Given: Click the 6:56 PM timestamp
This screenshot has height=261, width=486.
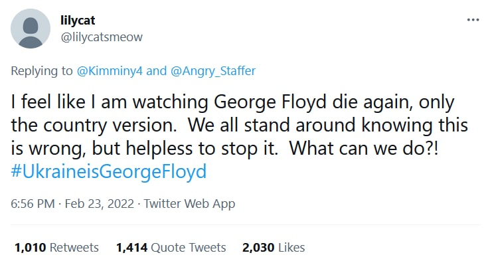Looking at the screenshot, I should [x=33, y=204].
